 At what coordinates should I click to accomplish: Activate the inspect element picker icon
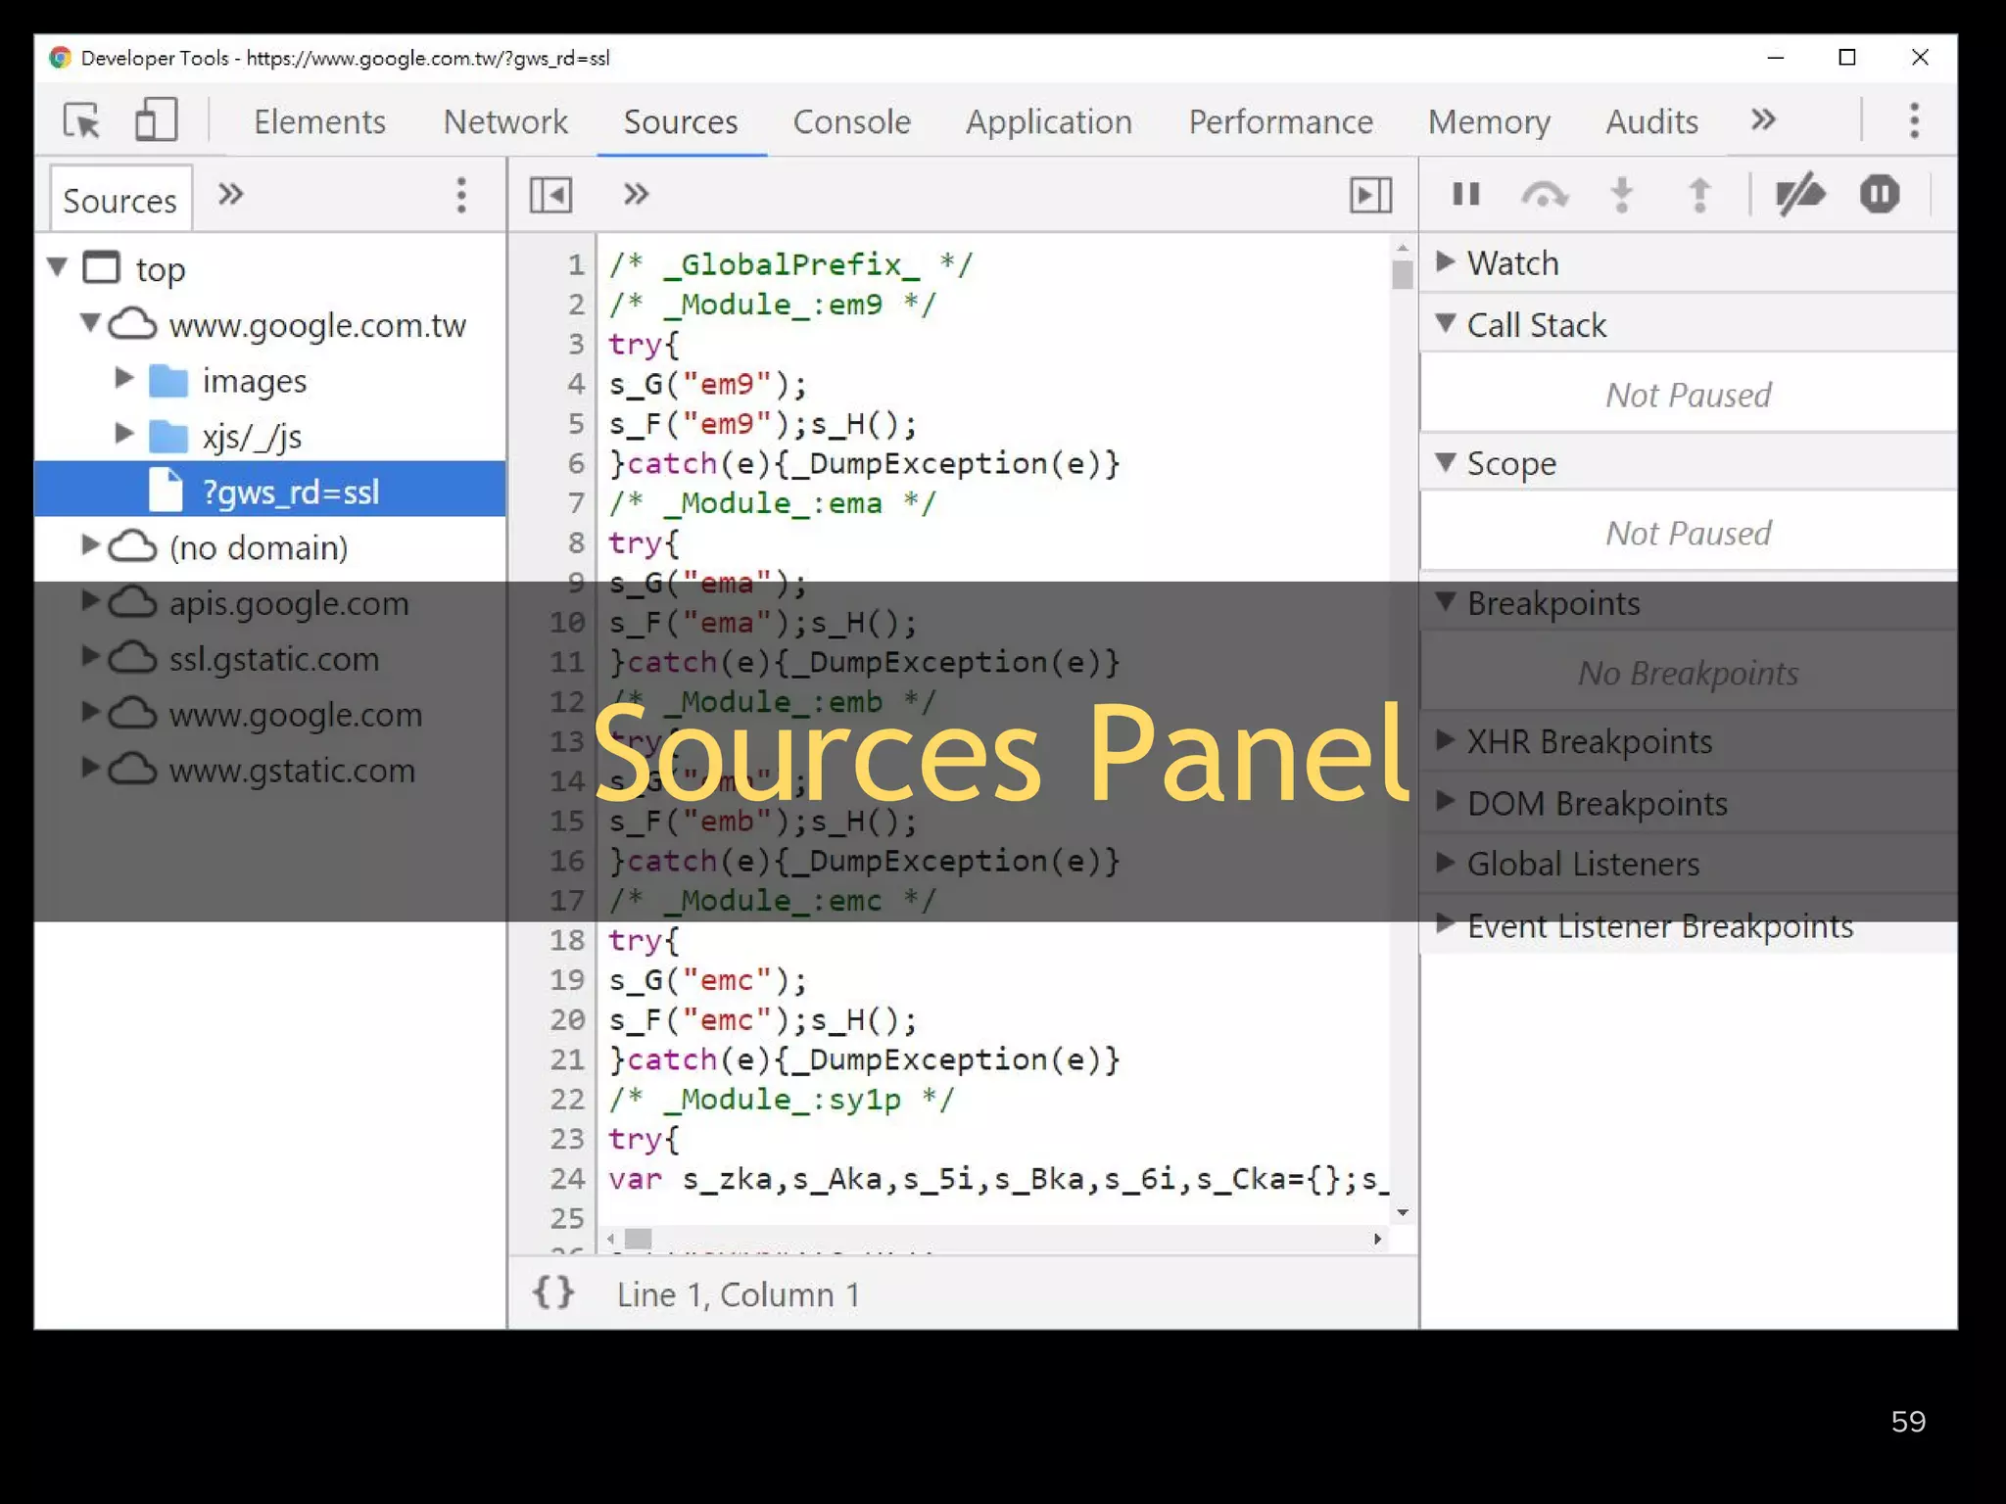pos(82,120)
